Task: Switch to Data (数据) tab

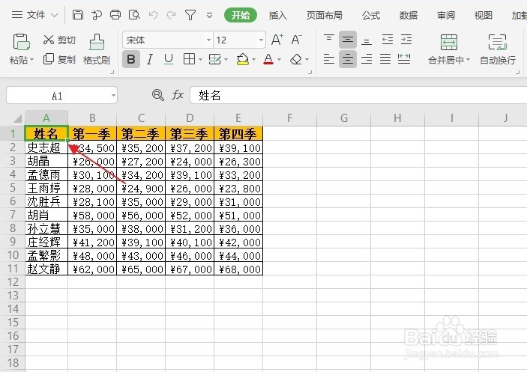Action: point(408,15)
